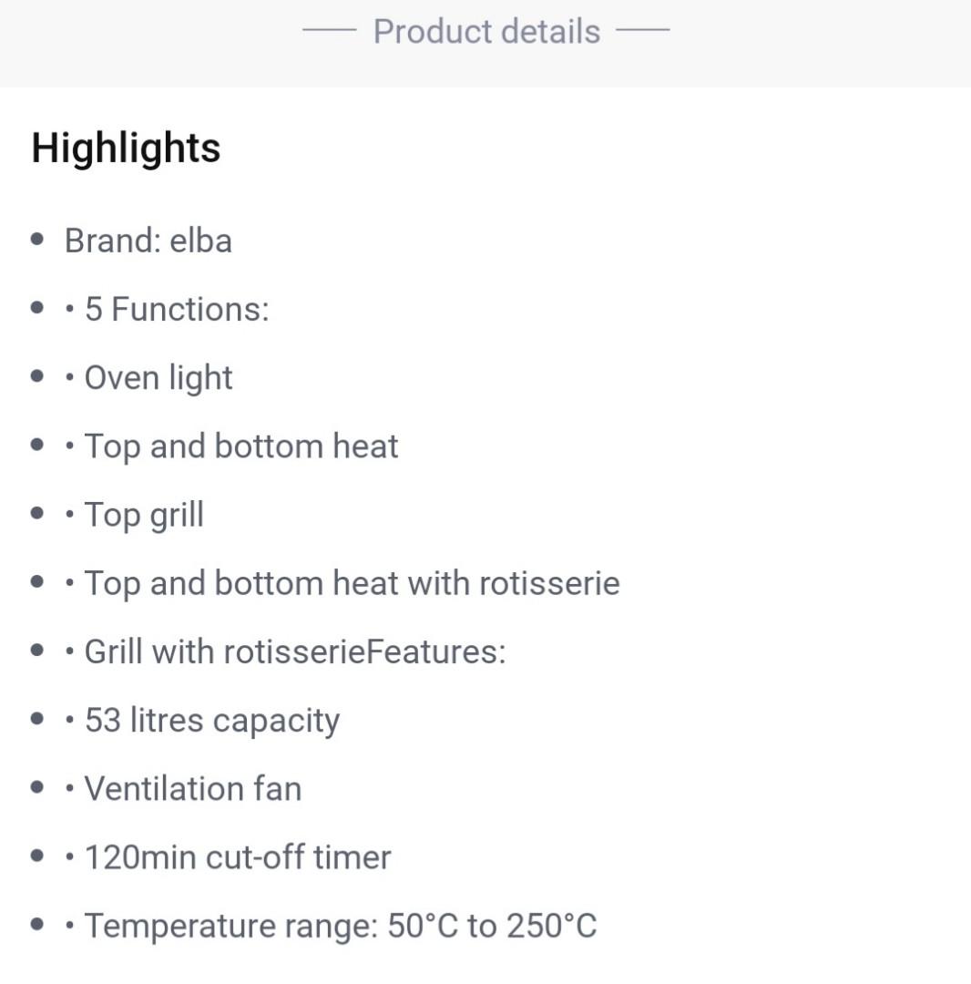Click the "53 litres capacity" entry
Screen dimensions: 971x984
coord(211,721)
